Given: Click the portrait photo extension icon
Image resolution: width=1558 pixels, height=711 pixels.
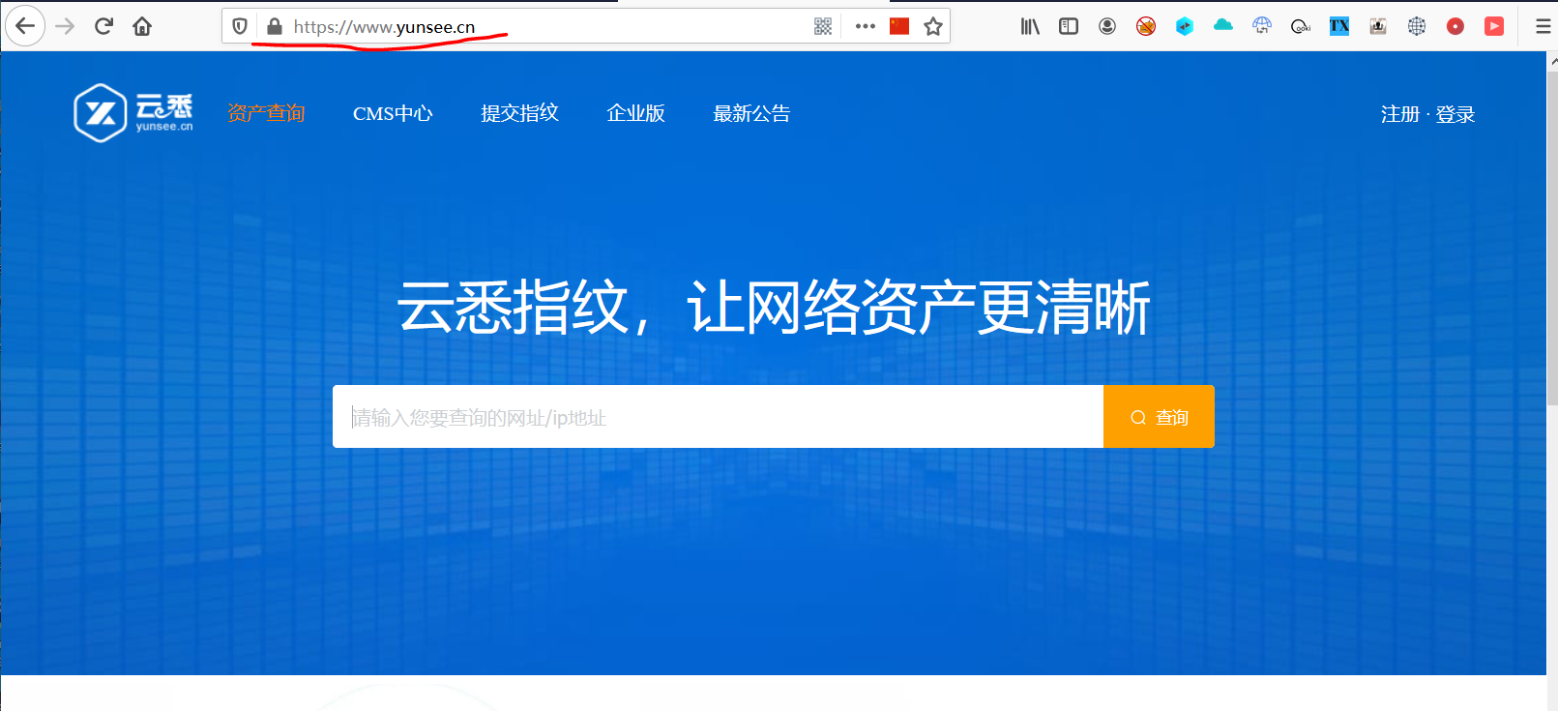Looking at the screenshot, I should pos(1378,26).
